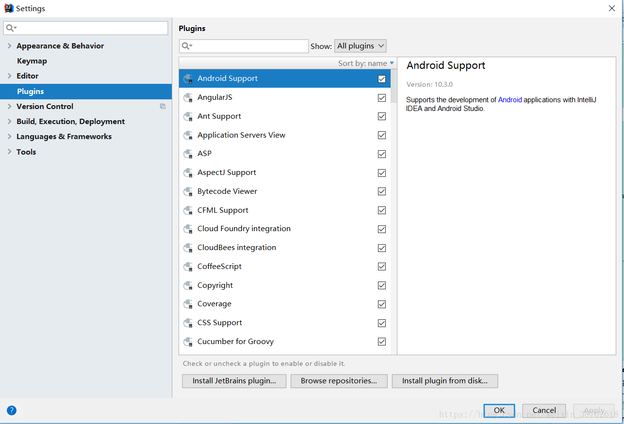
Task: Click the Coverage plugin icon
Action: [x=188, y=304]
